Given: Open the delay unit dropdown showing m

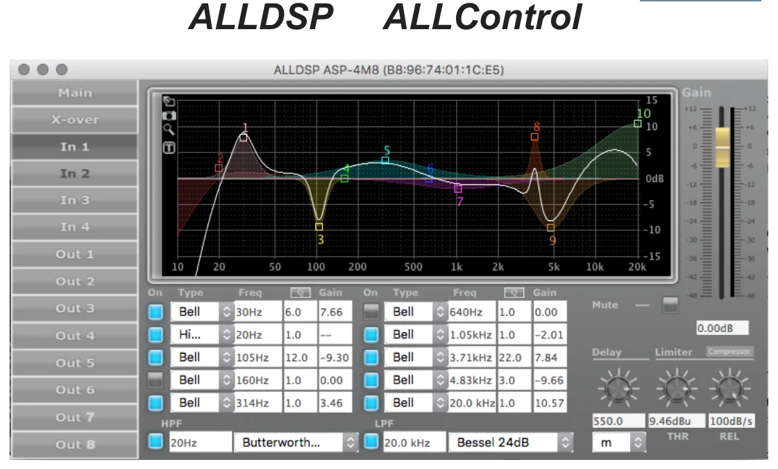Looking at the screenshot, I should (x=619, y=442).
